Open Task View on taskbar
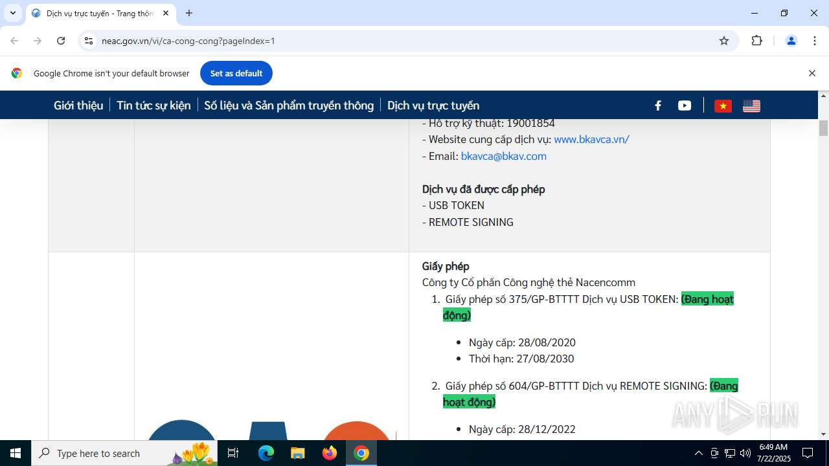Screen dimensions: 829x466 coord(234,453)
